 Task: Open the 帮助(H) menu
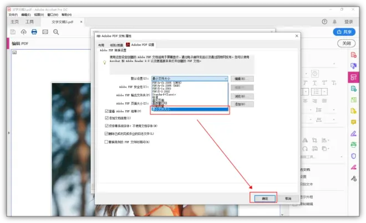pos(67,15)
